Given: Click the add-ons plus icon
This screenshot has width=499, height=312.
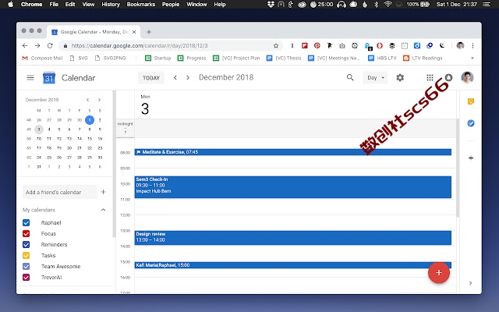Looking at the screenshot, I should click(471, 158).
